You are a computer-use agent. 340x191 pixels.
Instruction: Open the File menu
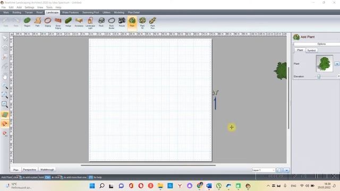4,7
